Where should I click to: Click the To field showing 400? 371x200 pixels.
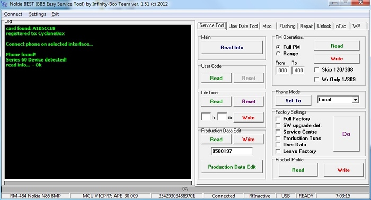298,71
